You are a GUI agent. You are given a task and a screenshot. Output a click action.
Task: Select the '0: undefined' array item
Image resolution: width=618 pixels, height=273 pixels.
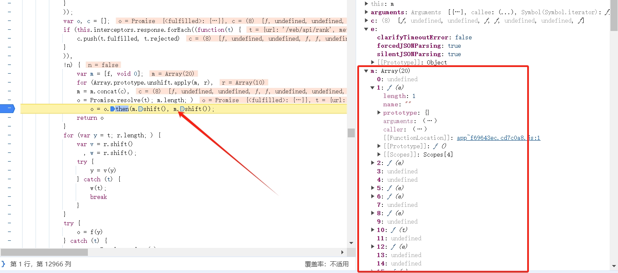[x=397, y=79]
